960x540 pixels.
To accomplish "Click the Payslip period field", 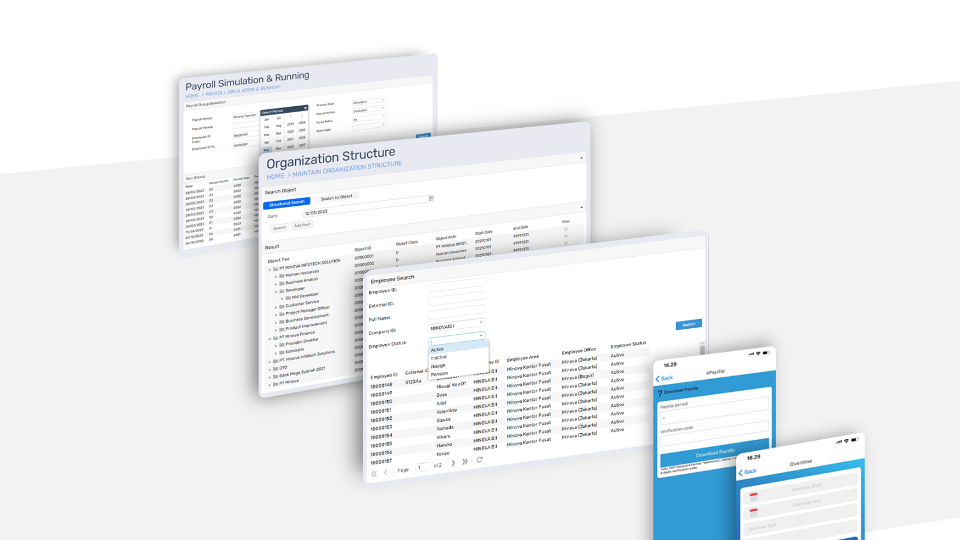I will [x=714, y=410].
